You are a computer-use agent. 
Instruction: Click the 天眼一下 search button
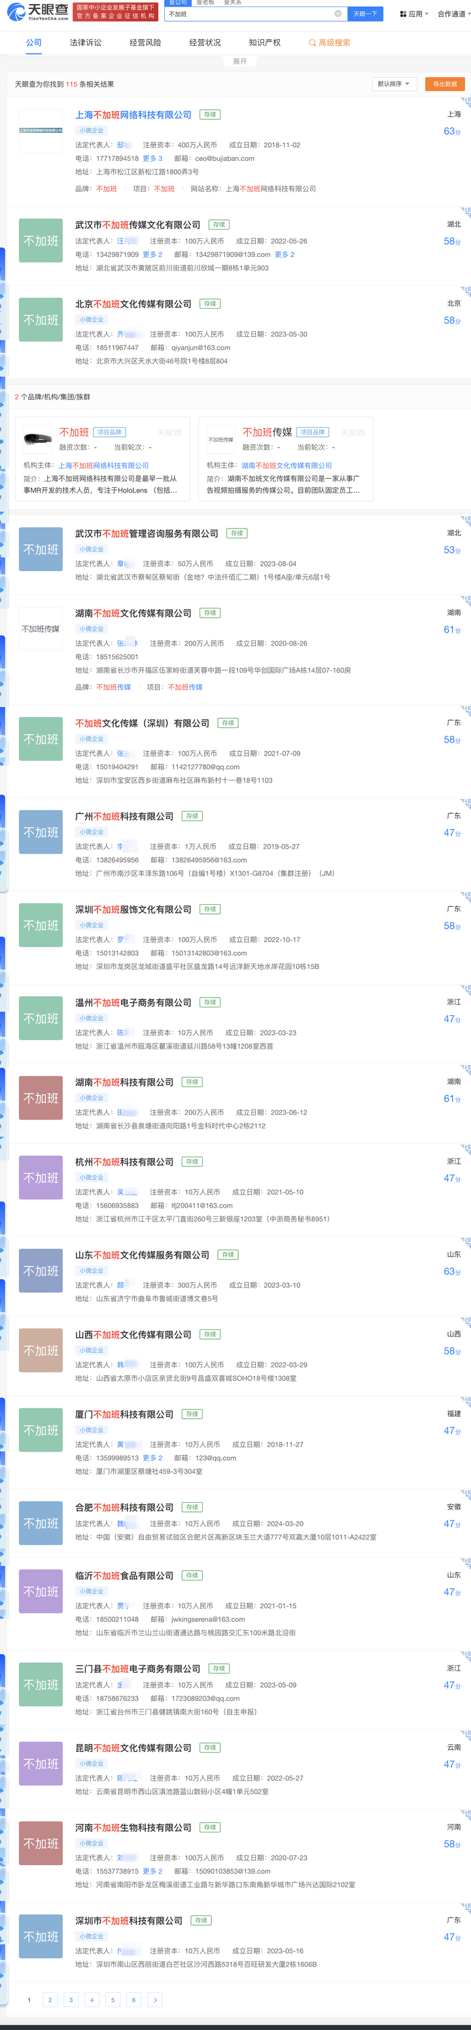click(366, 13)
